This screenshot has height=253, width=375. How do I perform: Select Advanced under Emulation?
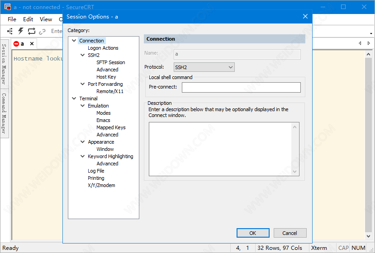[x=107, y=135]
